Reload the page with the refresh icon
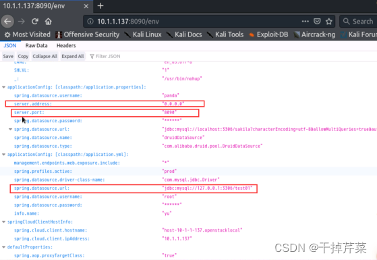Viewport: 377px width, 260px height. pyautogui.click(x=35, y=22)
